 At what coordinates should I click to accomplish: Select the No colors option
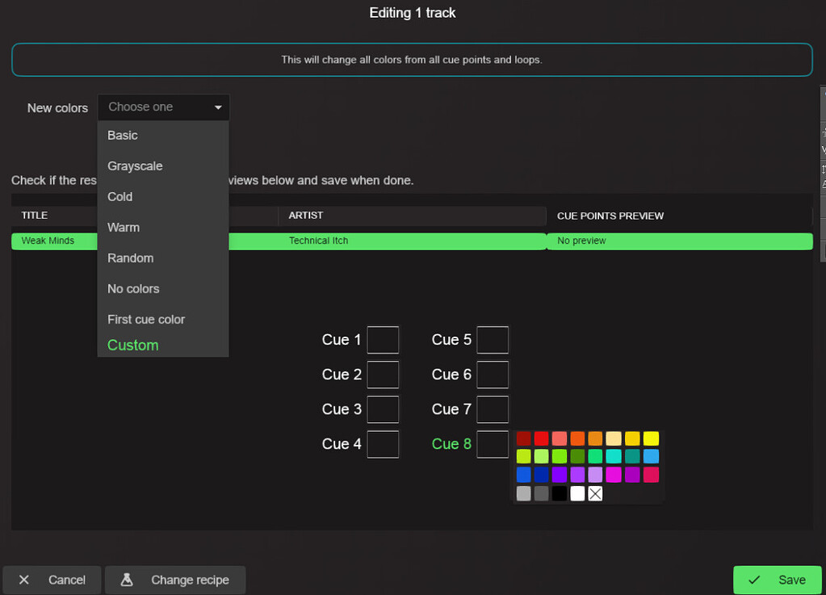(133, 288)
